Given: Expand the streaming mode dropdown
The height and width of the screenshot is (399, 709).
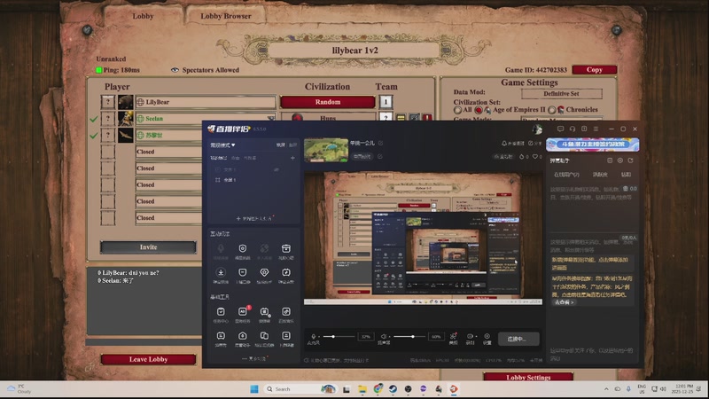Looking at the screenshot, I should point(222,145).
